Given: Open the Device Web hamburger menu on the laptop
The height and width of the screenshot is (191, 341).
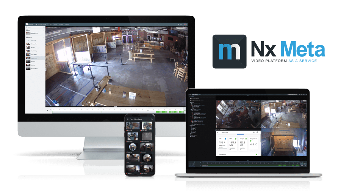Looking at the screenshot, I should (218, 132).
